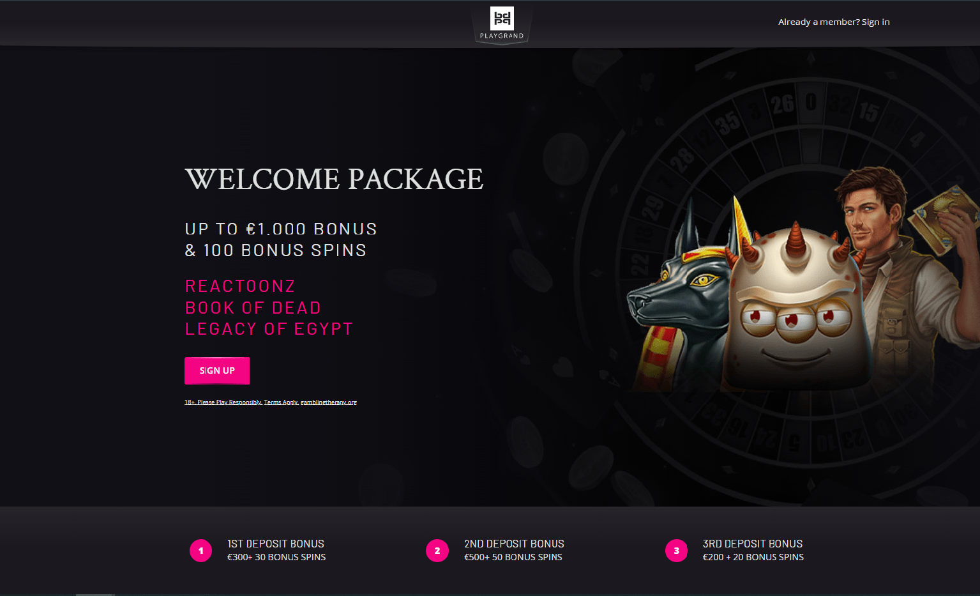
Task: Click the 1ST DEPOSIT BONUS heading
Action: (276, 544)
